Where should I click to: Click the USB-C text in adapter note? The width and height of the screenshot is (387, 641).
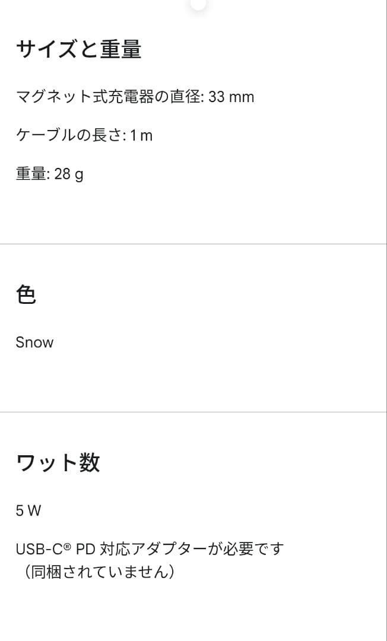coord(39,548)
